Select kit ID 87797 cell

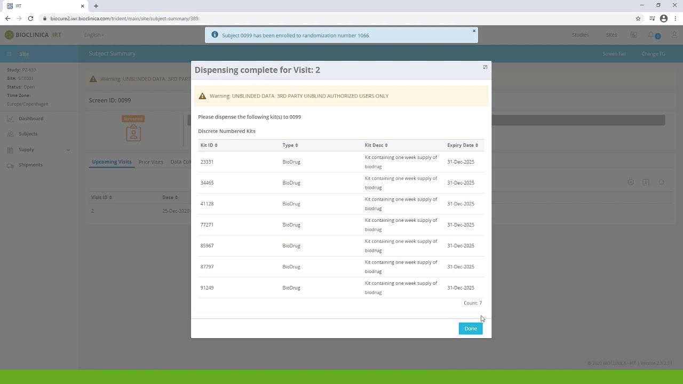pos(207,267)
